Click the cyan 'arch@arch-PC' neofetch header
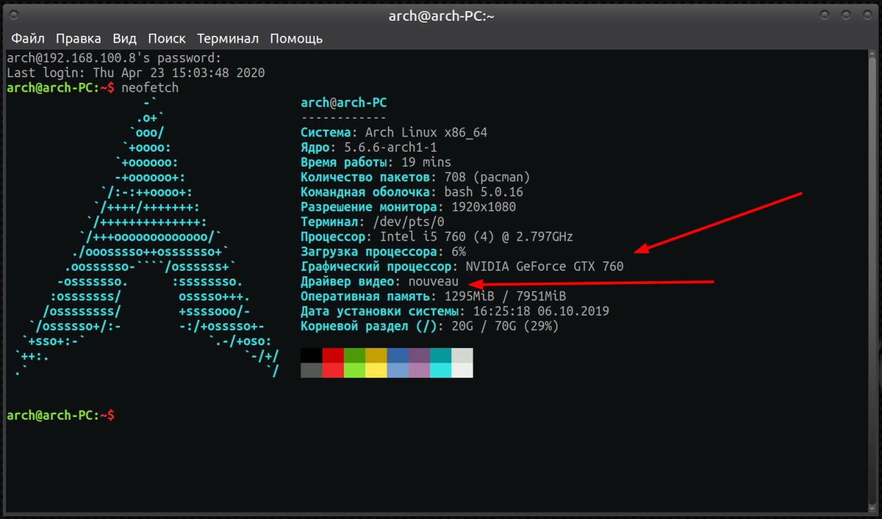 (344, 103)
